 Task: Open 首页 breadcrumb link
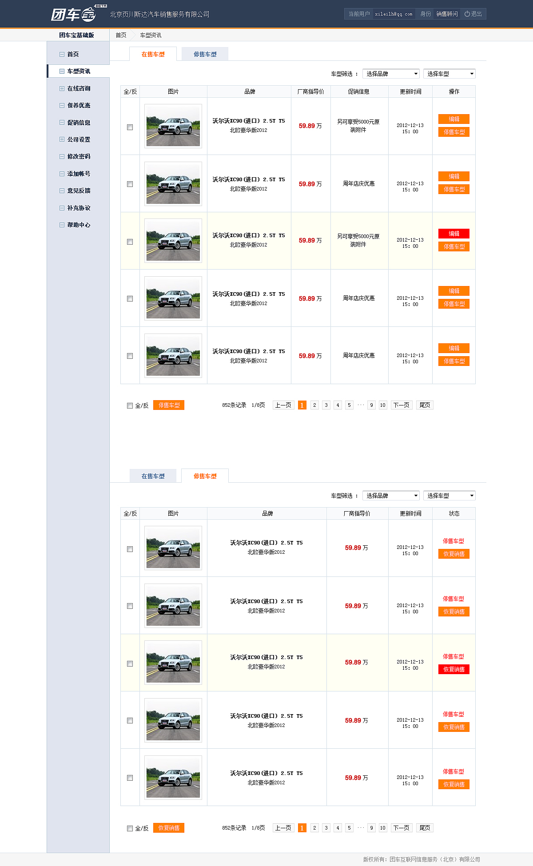(121, 35)
